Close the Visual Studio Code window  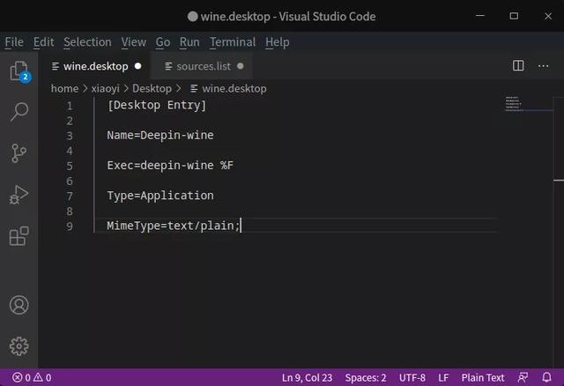(x=548, y=16)
